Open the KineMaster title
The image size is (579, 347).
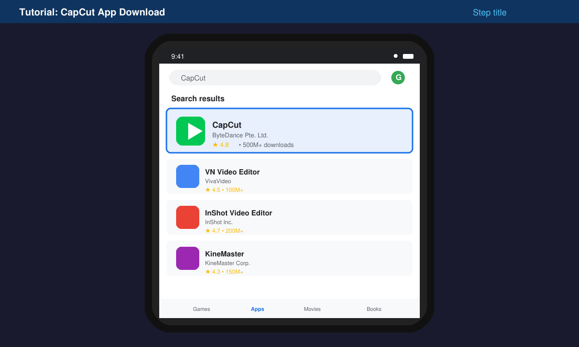click(x=225, y=254)
